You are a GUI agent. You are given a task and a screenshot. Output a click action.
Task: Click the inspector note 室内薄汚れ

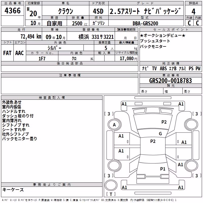click(12, 121)
